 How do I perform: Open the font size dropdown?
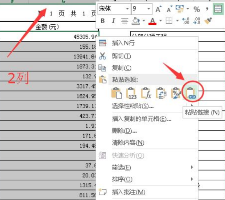(x=149, y=9)
